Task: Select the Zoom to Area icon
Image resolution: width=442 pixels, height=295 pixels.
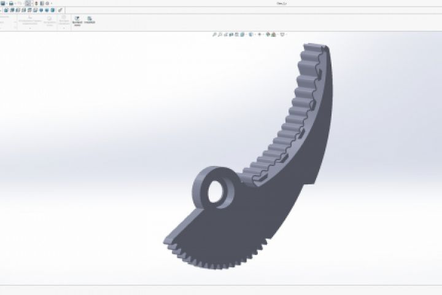Action: point(220,34)
